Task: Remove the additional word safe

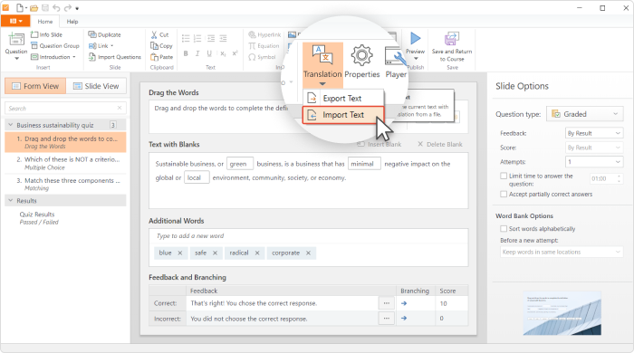Action: click(216, 253)
